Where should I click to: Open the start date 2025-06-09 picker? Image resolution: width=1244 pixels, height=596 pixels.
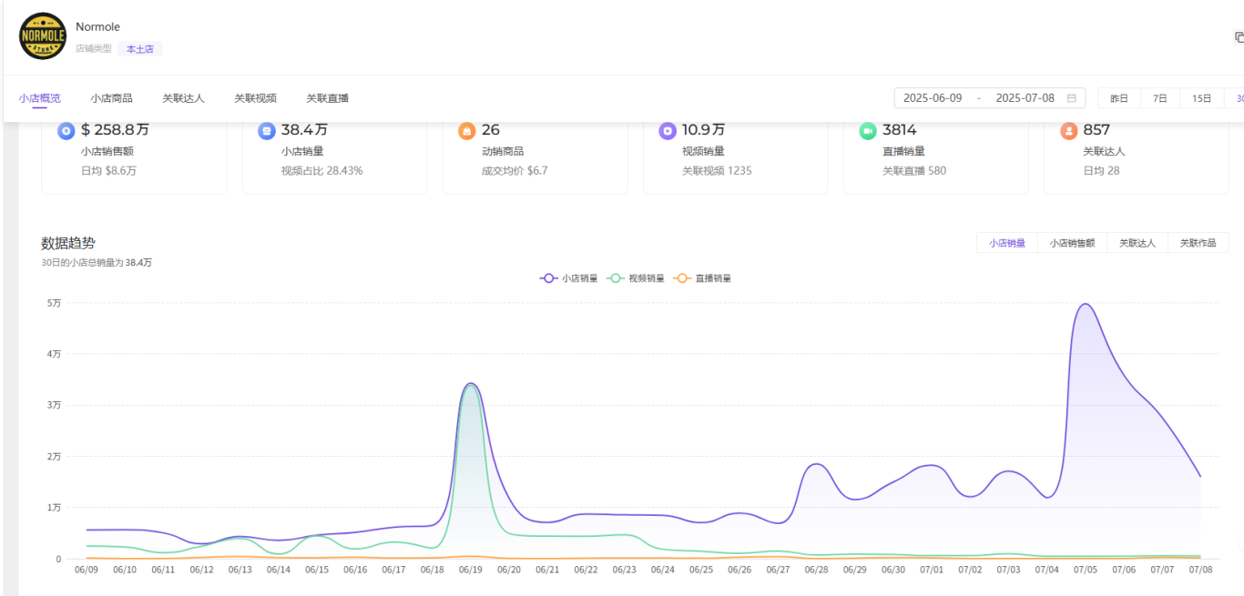(x=933, y=98)
